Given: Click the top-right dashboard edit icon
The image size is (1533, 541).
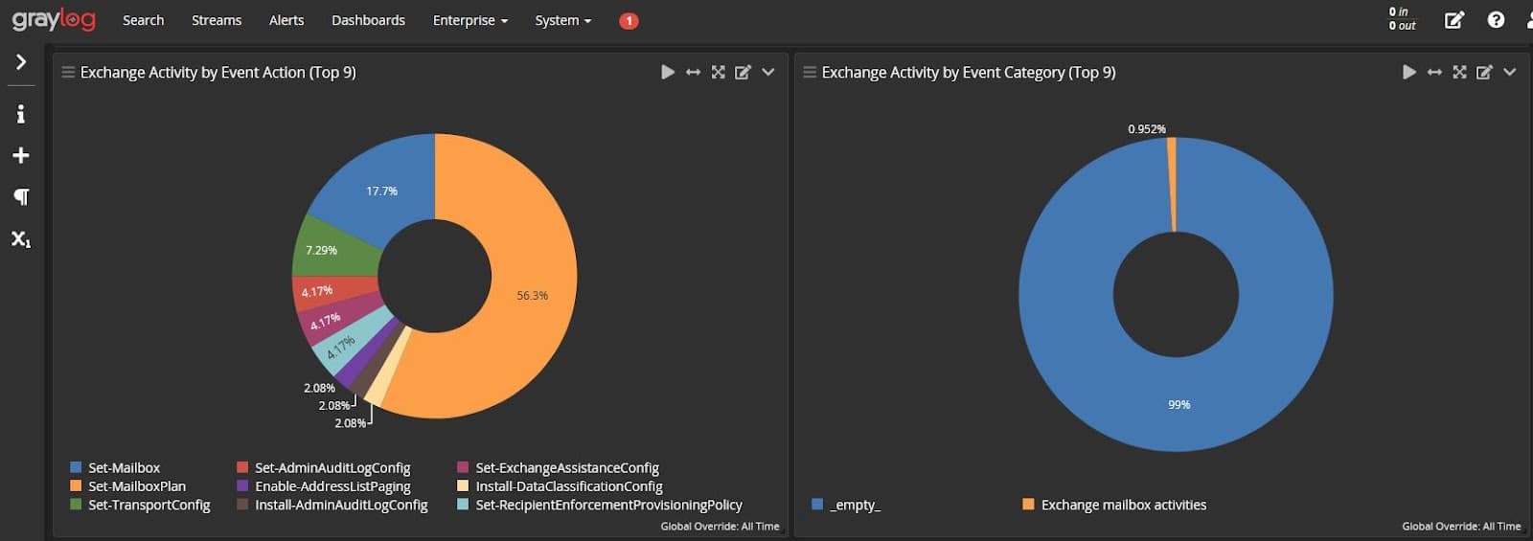Looking at the screenshot, I should (x=1453, y=20).
